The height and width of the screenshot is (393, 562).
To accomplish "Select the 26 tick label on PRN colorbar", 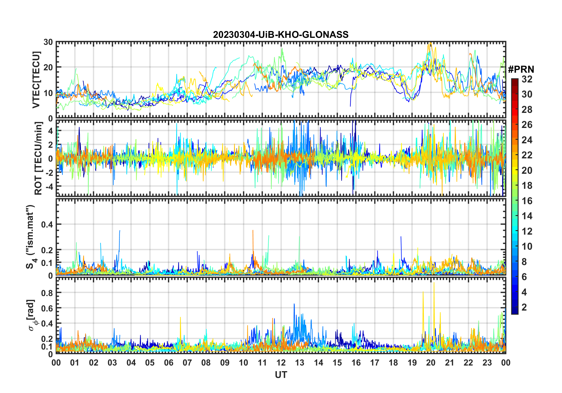I will [x=527, y=125].
